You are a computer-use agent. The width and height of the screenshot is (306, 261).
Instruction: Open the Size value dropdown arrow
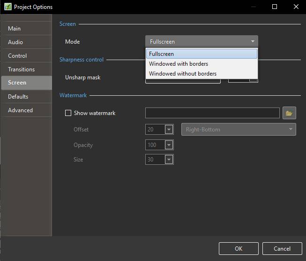[169, 160]
